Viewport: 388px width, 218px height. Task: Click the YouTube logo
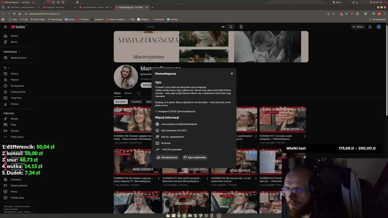pyautogui.click(x=18, y=27)
